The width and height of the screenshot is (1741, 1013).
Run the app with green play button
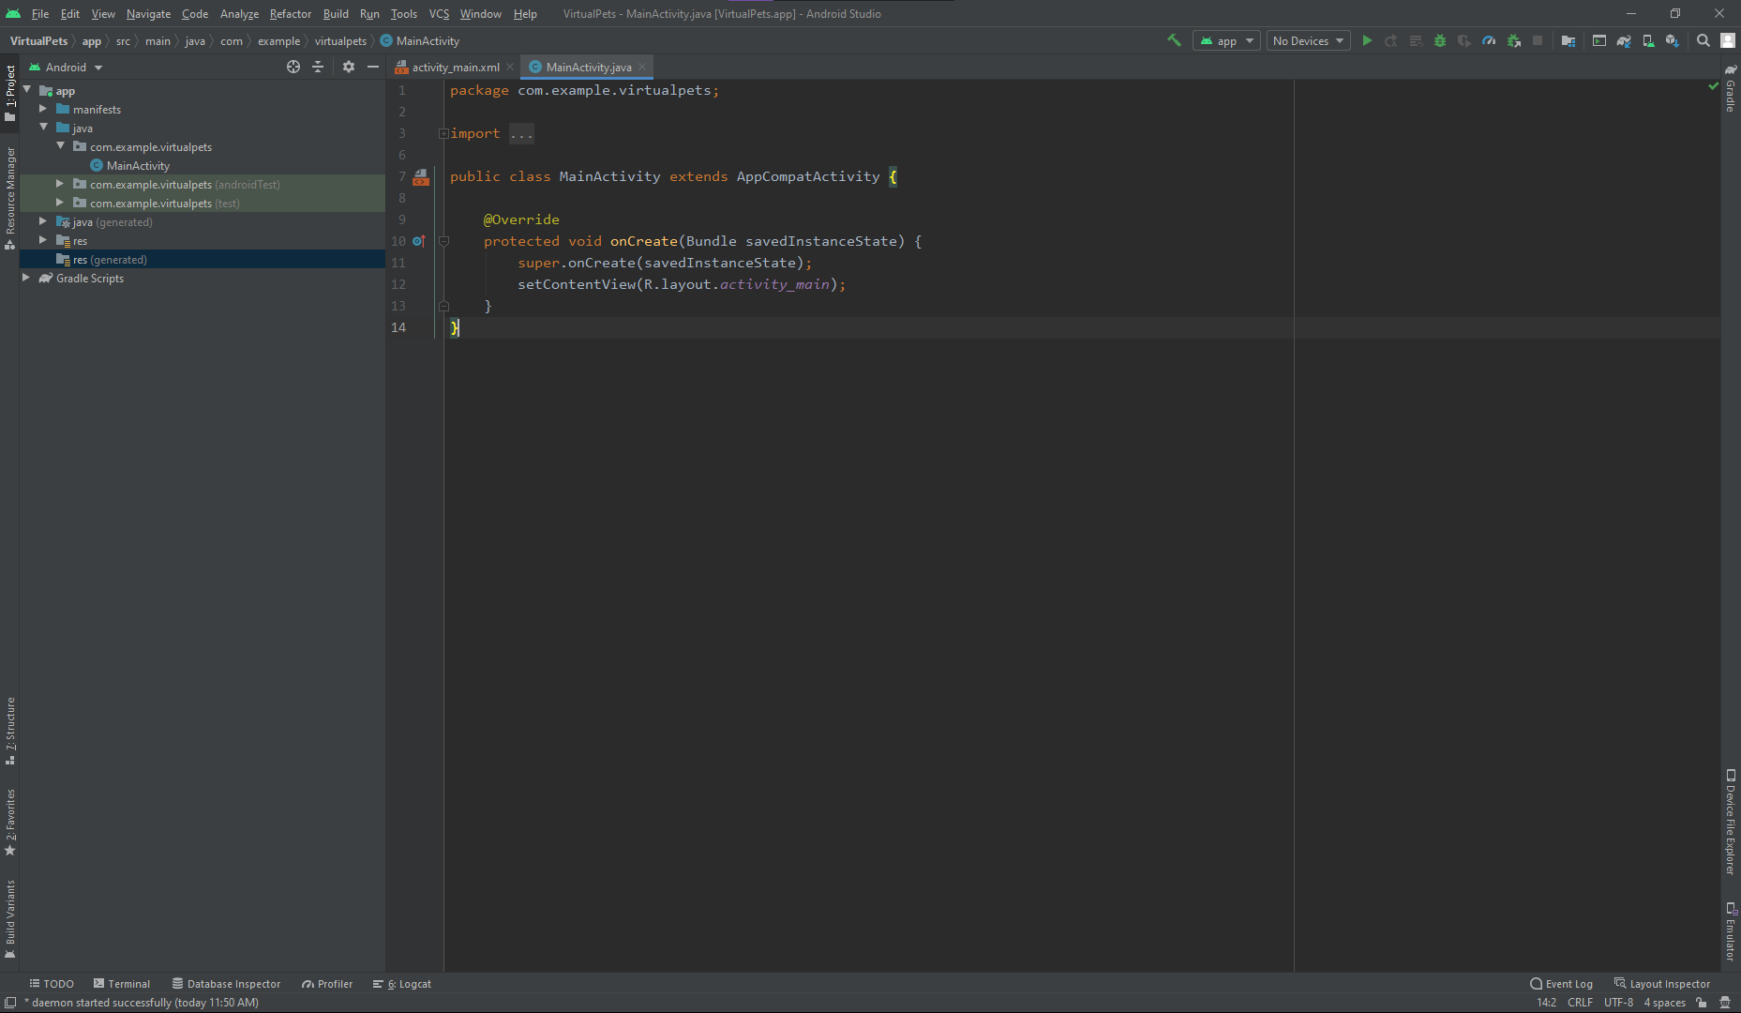(1367, 40)
